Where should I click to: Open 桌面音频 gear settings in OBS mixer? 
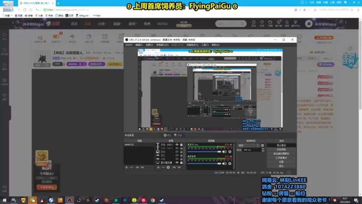coord(230,164)
